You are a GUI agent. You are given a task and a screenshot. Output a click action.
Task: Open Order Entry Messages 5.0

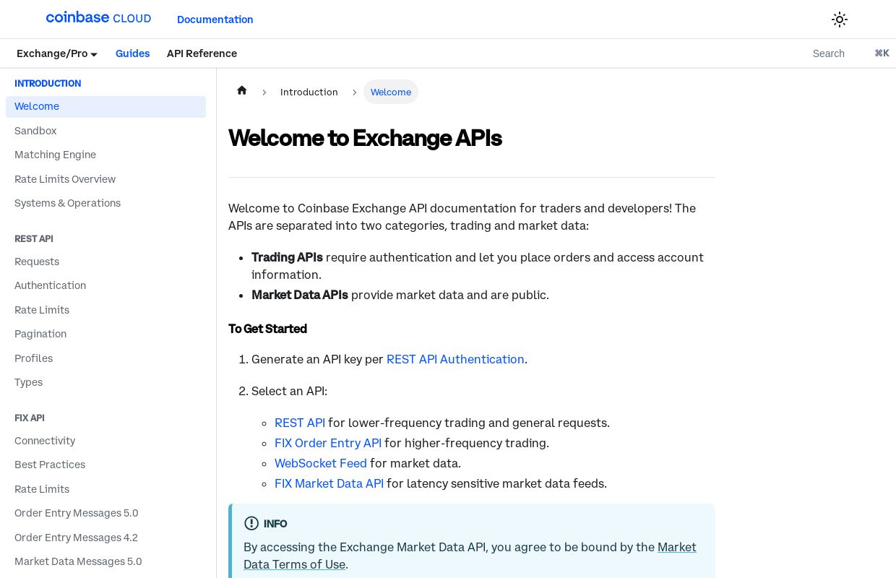[105, 513]
